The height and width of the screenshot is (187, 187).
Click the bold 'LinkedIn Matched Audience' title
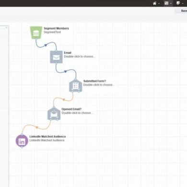(47, 137)
